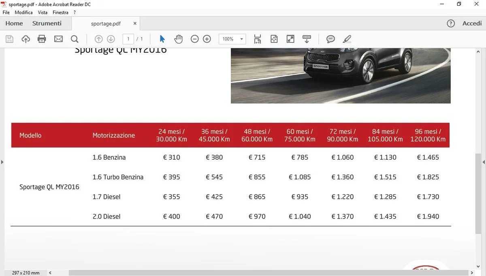Minimize the Acrobat Reader window
The image size is (486, 276).
click(441, 4)
